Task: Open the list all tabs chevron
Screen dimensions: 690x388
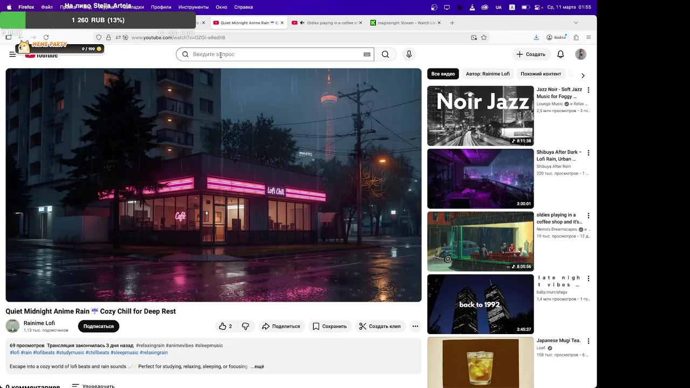Action: click(576, 23)
